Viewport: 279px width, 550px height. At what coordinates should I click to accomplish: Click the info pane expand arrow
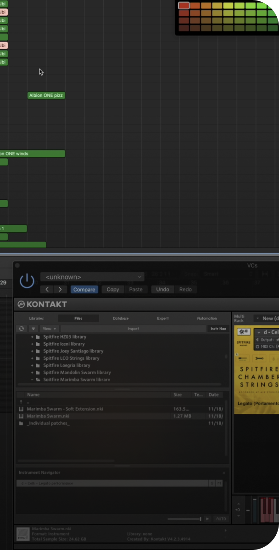point(225,530)
